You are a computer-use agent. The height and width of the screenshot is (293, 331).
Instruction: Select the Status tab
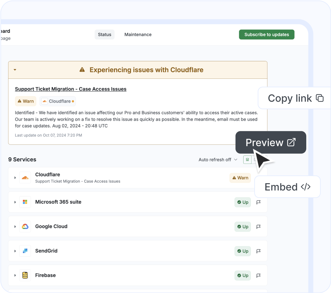pyautogui.click(x=105, y=34)
